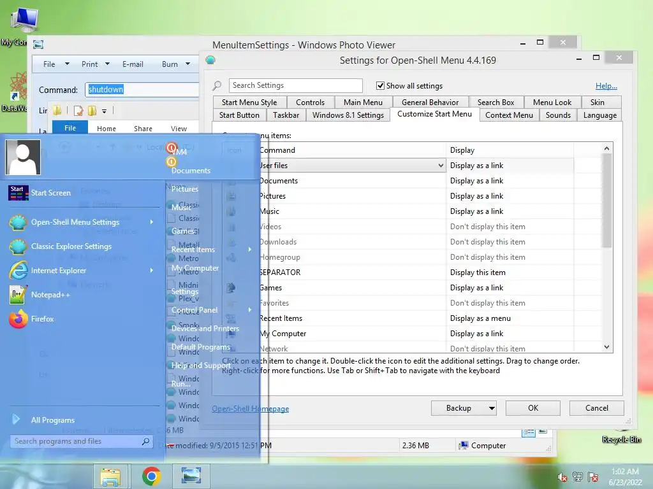This screenshot has width=653, height=489.
Task: Click the menu items list scrollbar thumb
Action: coord(607,201)
